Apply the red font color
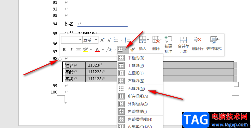 point(97,50)
